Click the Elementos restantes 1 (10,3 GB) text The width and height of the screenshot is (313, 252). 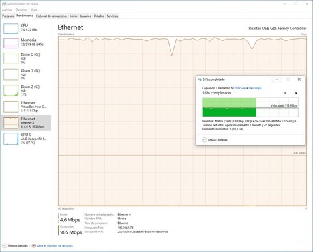coord(223,129)
